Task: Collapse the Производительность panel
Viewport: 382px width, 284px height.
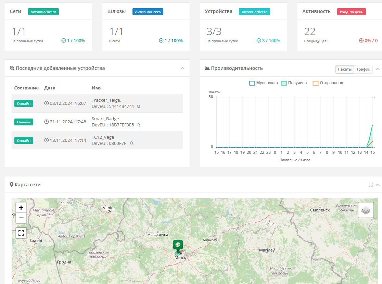Action: tap(378, 69)
